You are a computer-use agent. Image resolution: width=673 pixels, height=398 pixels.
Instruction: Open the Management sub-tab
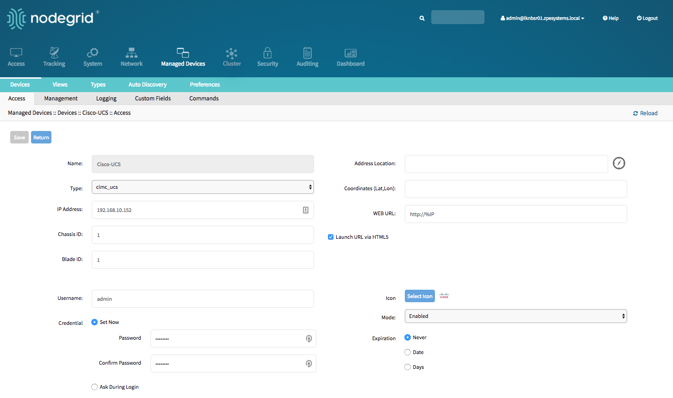point(61,99)
